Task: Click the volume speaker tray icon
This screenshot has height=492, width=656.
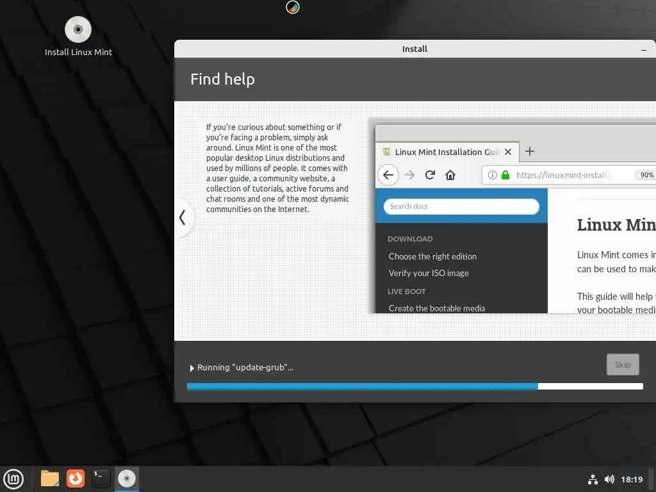Action: (609, 479)
